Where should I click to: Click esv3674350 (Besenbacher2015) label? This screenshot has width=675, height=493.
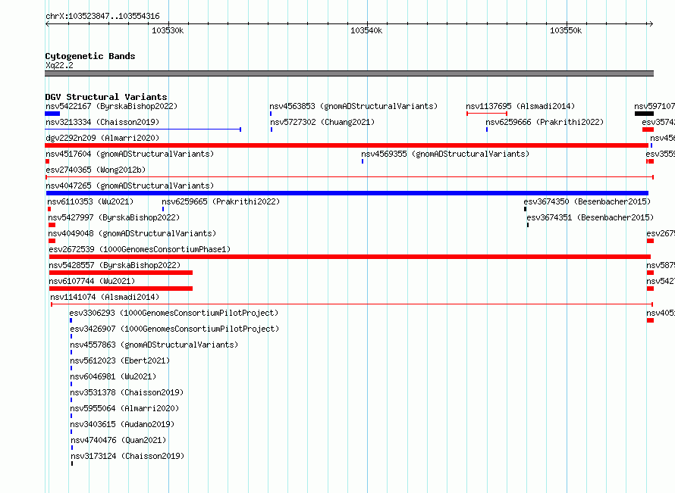587,201
